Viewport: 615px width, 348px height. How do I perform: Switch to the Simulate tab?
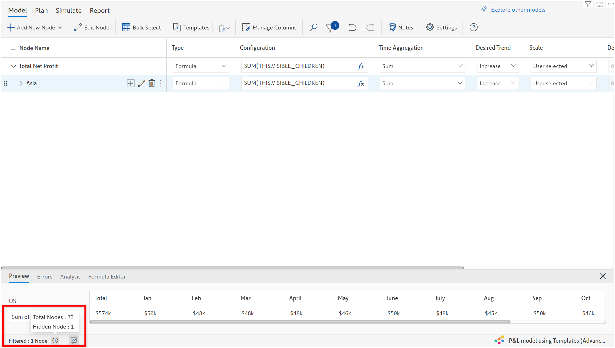pyautogui.click(x=69, y=11)
